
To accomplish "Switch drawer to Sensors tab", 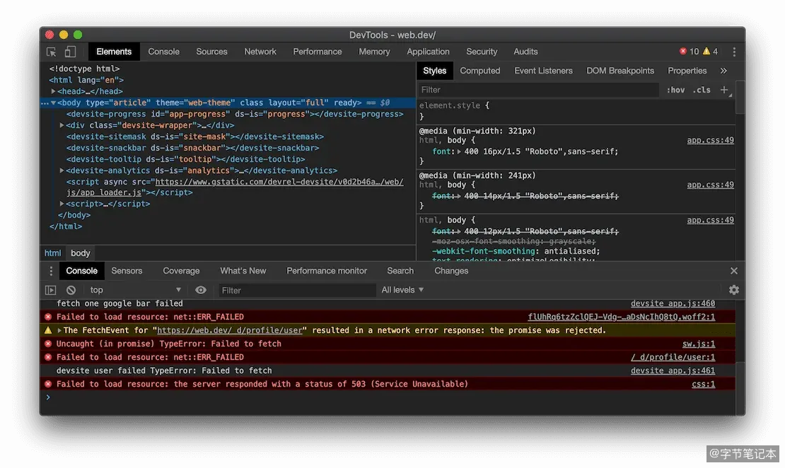I will click(x=127, y=271).
